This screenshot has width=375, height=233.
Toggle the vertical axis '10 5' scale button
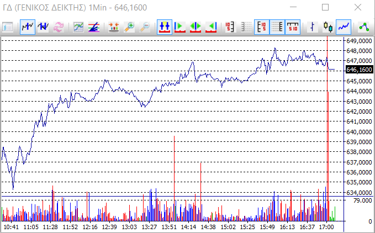click(262, 27)
